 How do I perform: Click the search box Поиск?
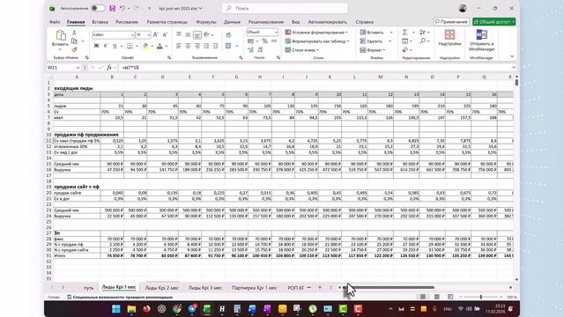(285, 8)
